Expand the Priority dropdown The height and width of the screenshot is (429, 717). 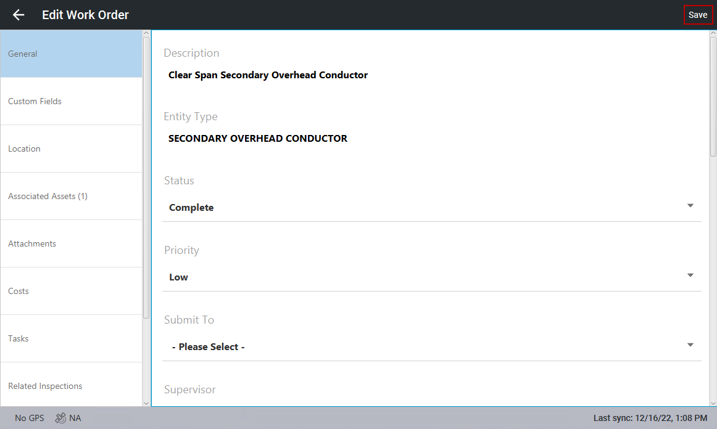(x=690, y=276)
